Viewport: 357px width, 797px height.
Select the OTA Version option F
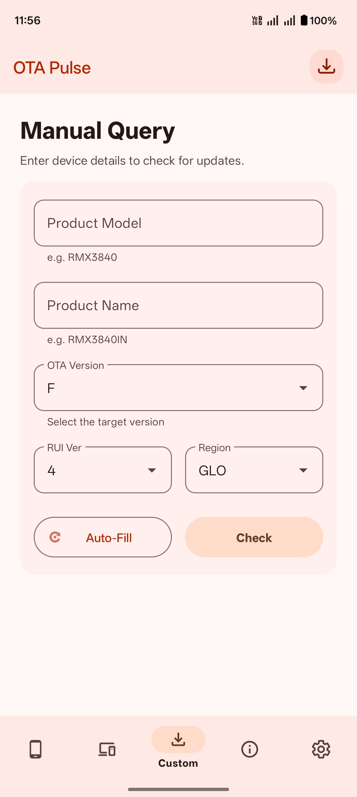(178, 388)
